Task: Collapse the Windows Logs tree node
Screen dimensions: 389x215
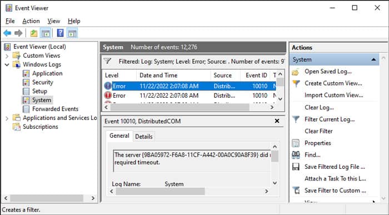Action: [x=7, y=65]
